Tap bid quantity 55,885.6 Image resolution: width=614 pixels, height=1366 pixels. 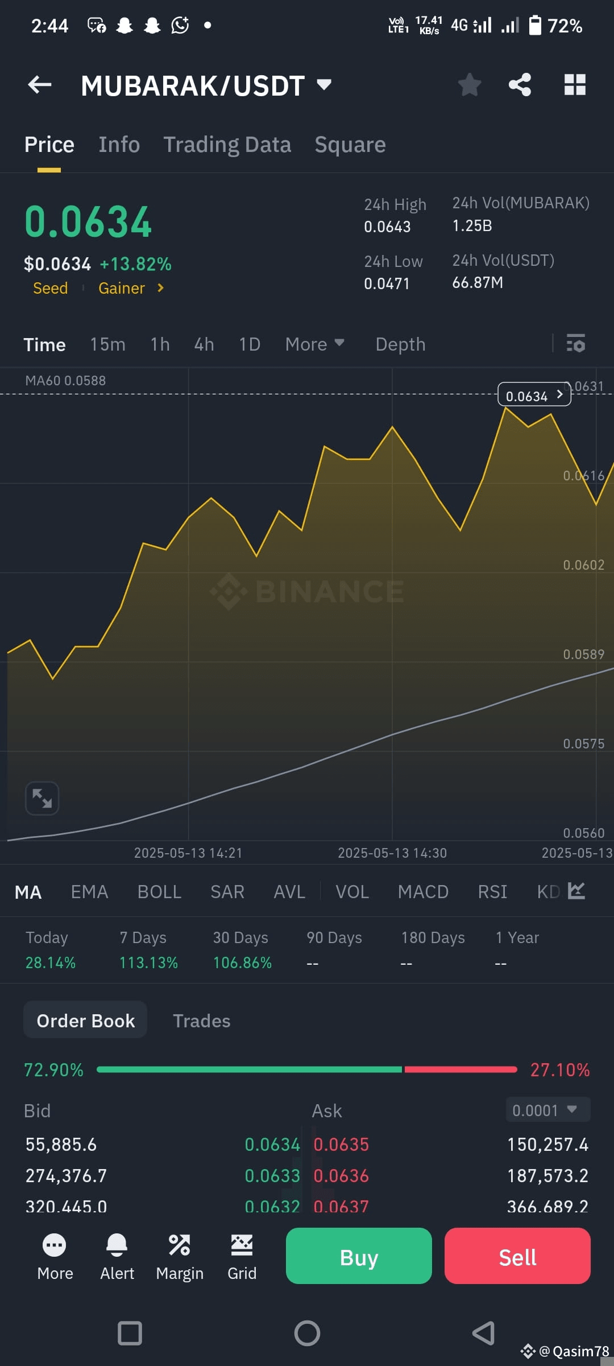click(61, 1145)
